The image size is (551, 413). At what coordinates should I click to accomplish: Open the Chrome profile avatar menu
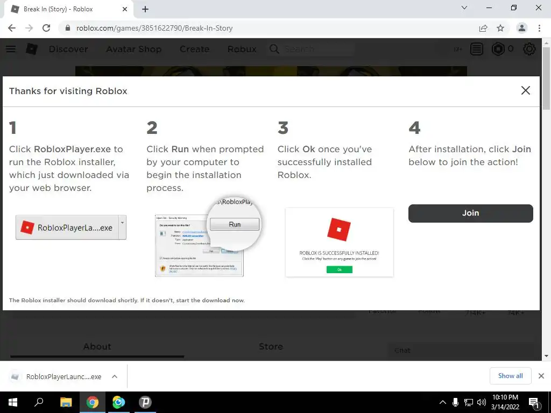point(522,28)
